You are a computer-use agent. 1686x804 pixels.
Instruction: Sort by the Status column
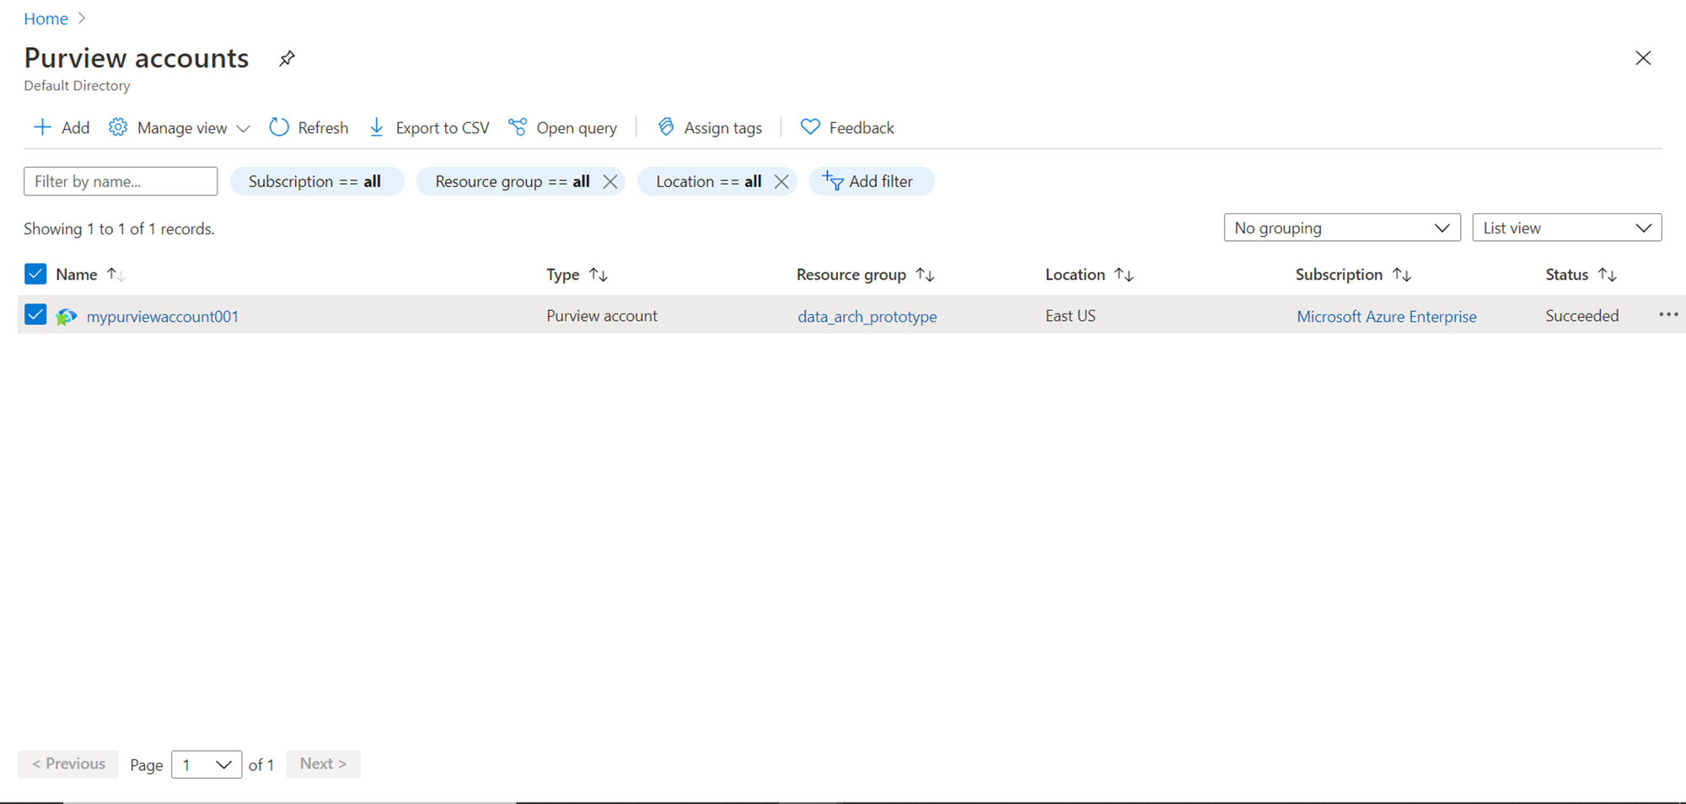coord(1581,275)
